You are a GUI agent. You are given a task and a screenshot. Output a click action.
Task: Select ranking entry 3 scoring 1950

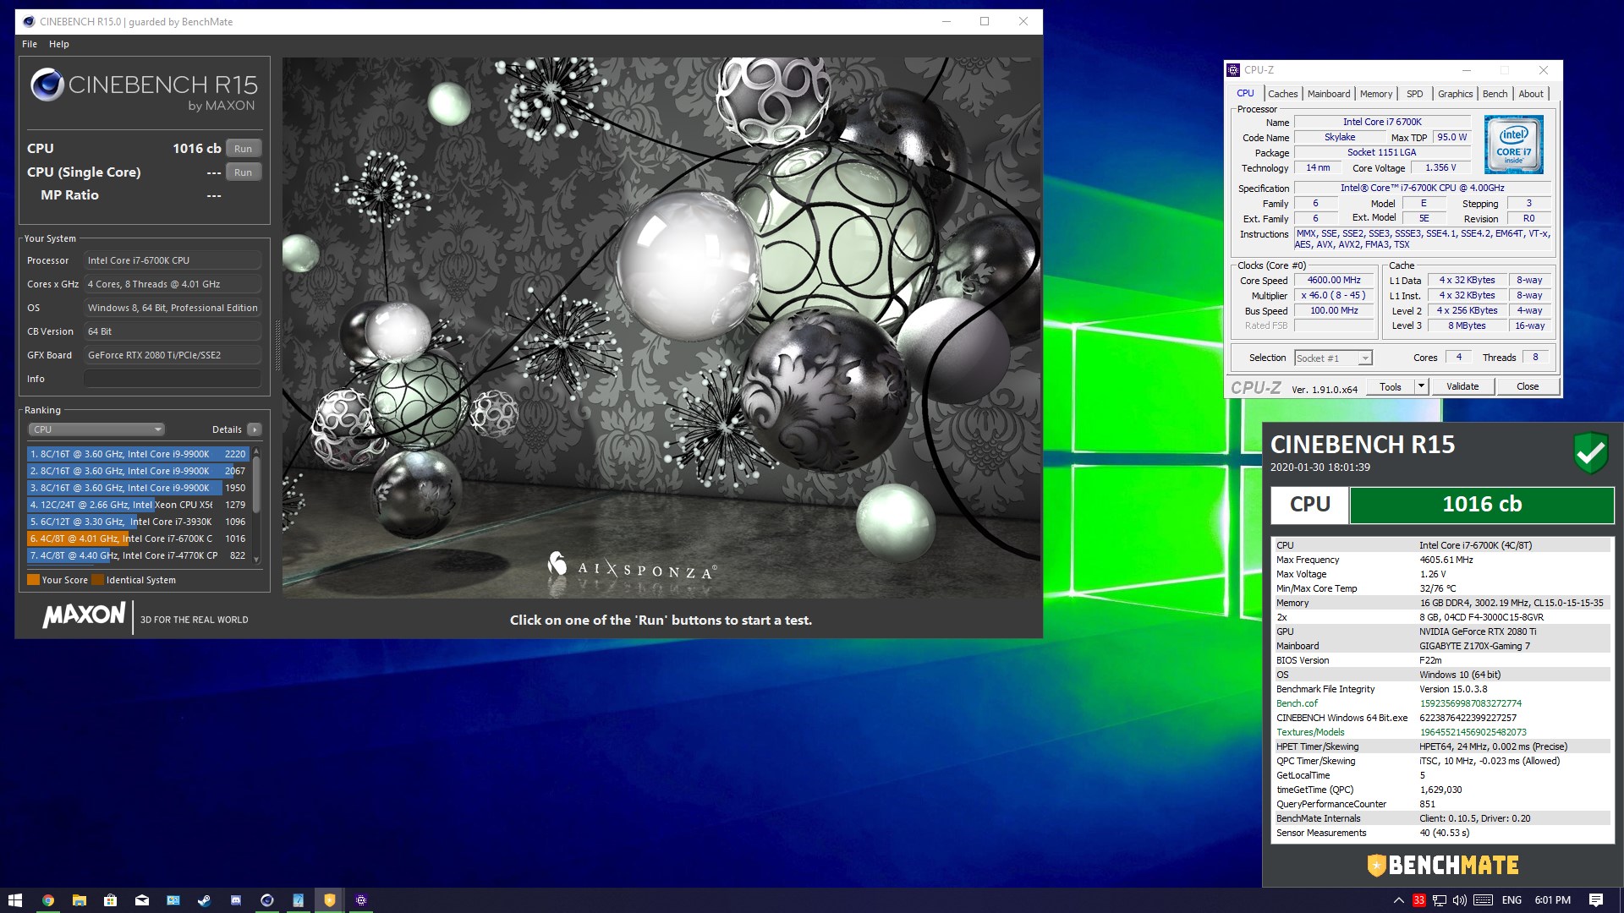point(139,488)
